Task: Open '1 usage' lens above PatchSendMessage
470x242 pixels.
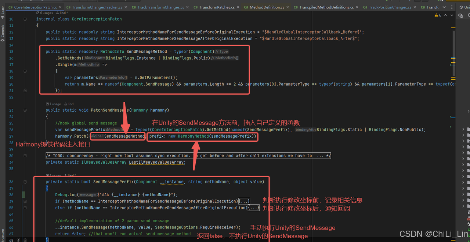Action: [54, 104]
